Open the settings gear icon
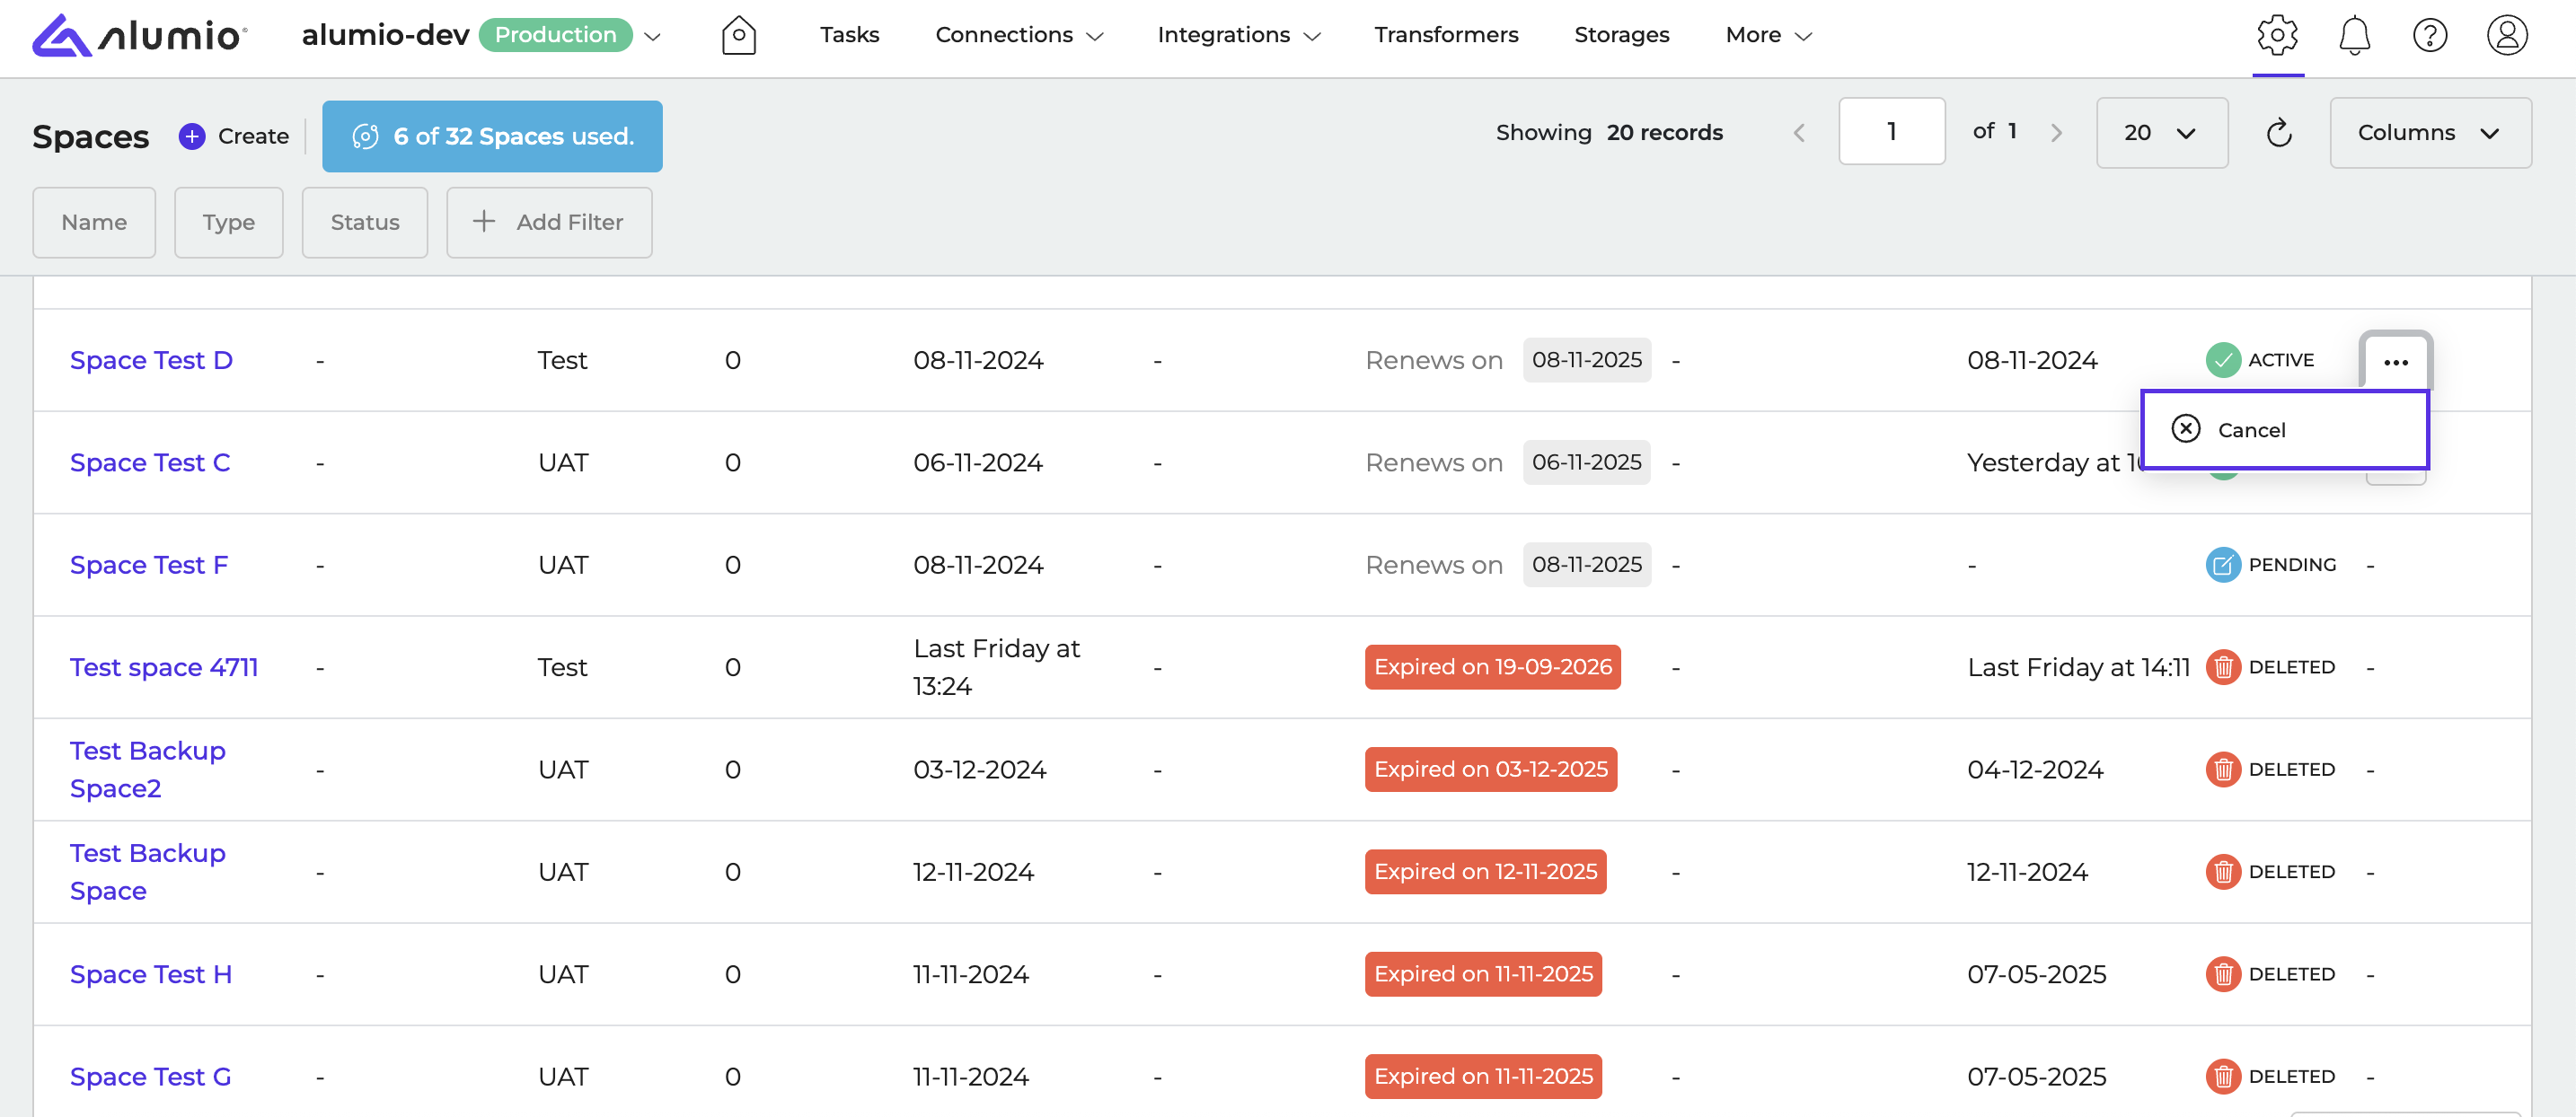The image size is (2576, 1117). 2277,35
